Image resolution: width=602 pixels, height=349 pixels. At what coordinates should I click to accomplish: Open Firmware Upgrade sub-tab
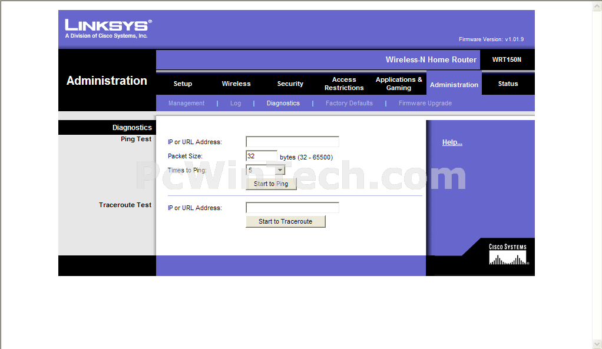click(425, 103)
